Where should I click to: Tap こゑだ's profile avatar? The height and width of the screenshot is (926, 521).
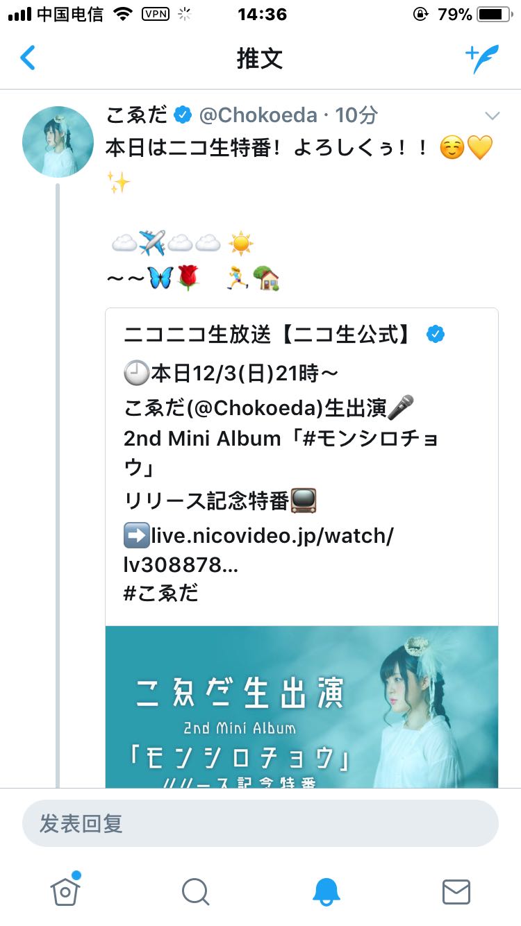(58, 142)
